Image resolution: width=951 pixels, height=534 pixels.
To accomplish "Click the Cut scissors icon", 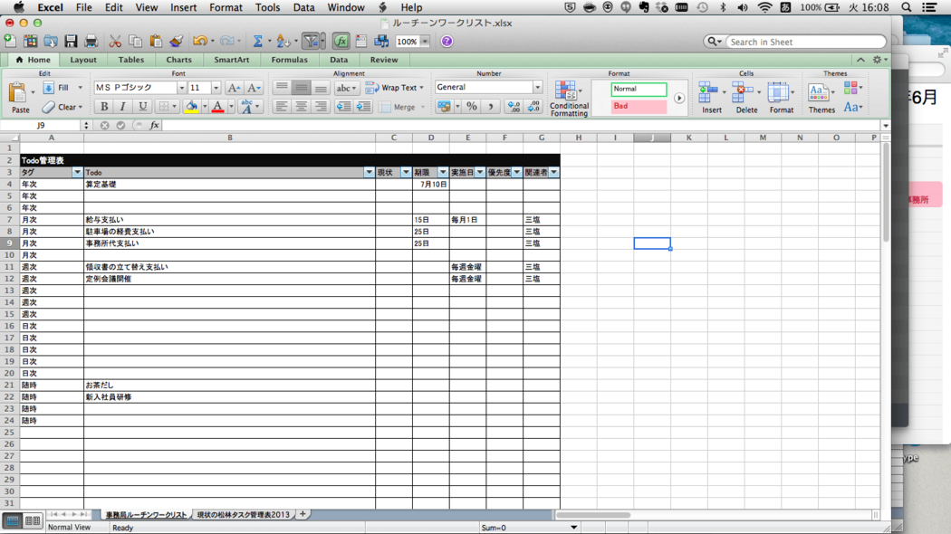I will coord(115,42).
